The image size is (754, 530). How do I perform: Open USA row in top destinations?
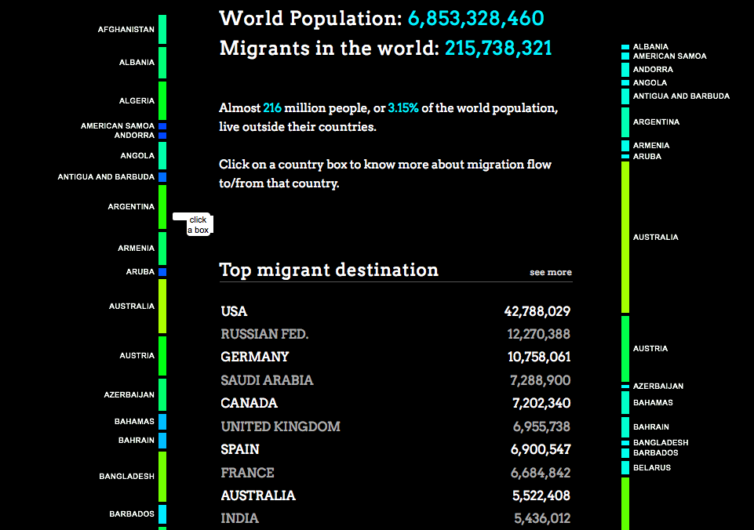point(395,311)
